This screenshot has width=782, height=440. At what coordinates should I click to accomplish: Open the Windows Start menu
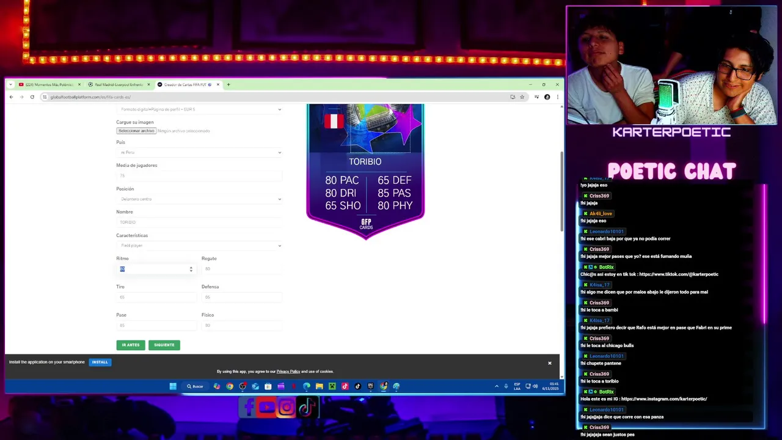[x=173, y=386]
